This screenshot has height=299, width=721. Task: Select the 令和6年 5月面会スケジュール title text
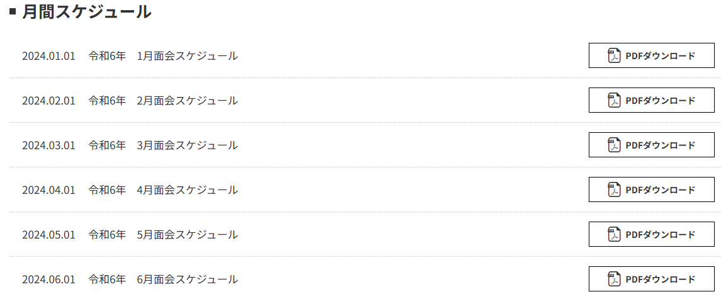163,234
